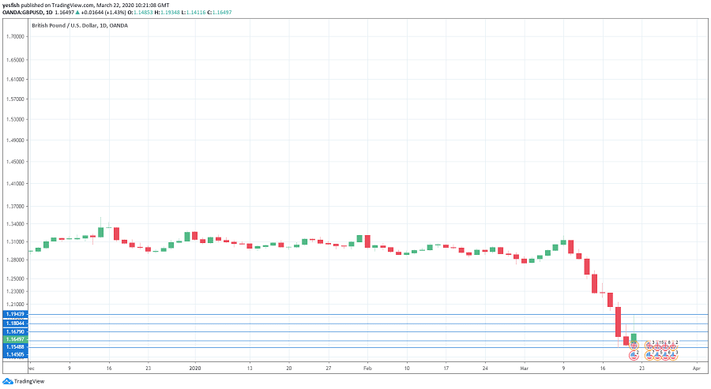
Task: Click the TradingView cloud logo icon
Action: tap(8, 381)
